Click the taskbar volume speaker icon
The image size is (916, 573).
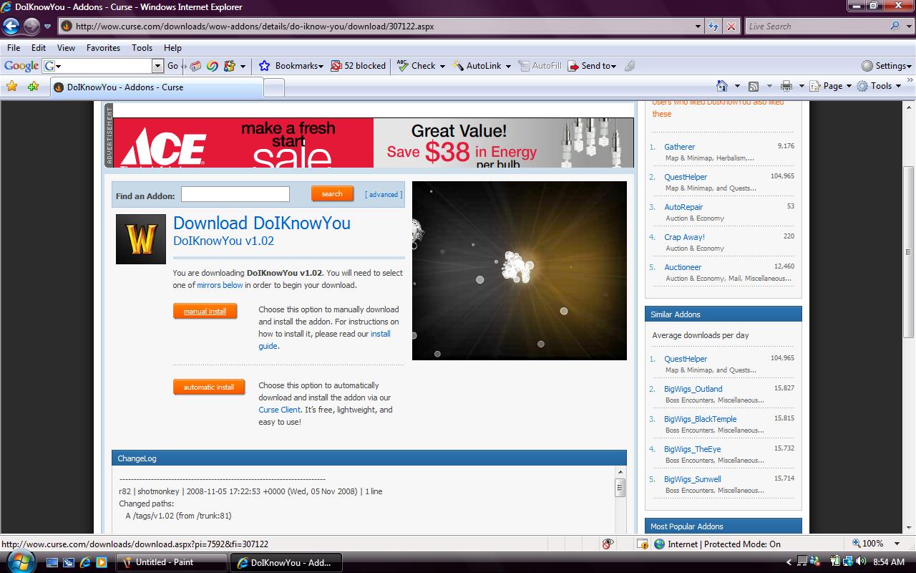coord(862,562)
